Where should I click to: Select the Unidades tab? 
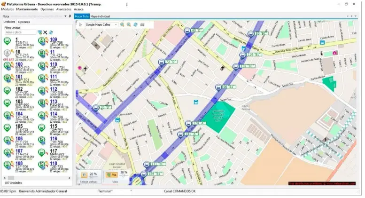click(9, 22)
